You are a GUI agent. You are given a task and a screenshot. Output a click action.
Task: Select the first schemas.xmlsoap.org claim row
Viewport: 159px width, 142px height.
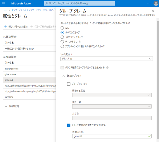[x=29, y=86]
